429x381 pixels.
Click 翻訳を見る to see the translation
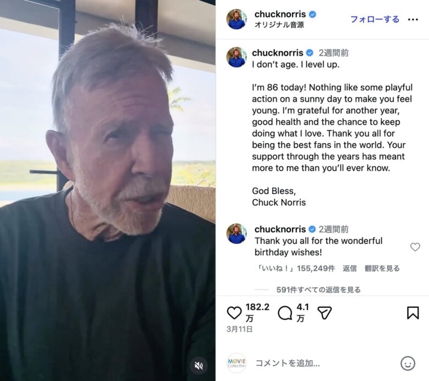click(382, 268)
